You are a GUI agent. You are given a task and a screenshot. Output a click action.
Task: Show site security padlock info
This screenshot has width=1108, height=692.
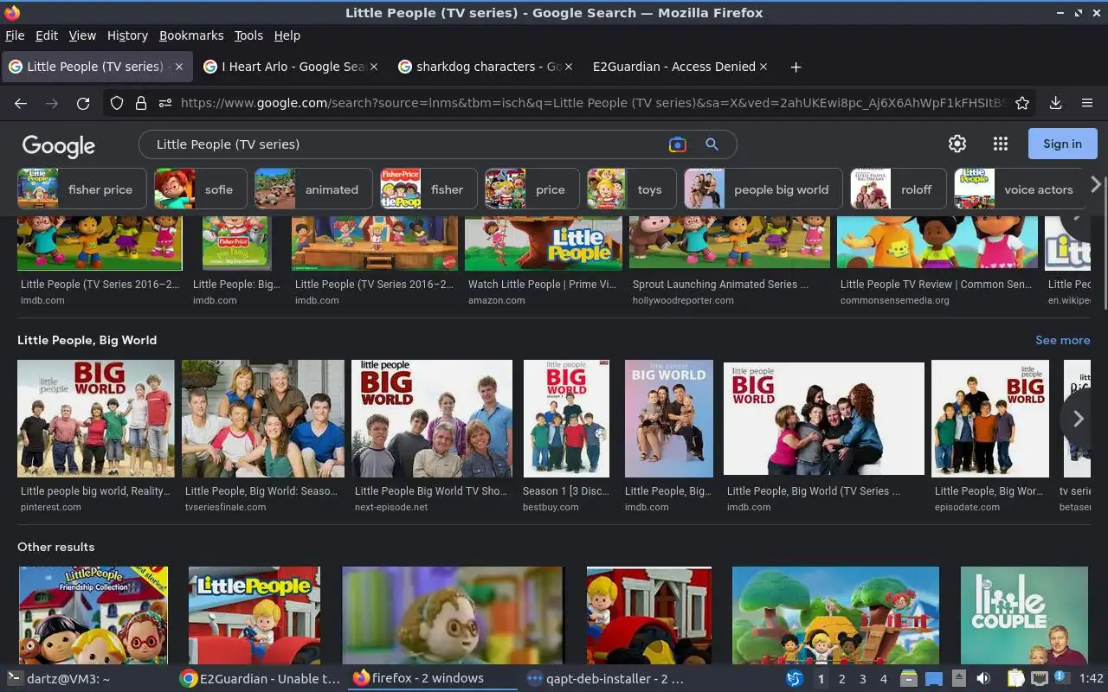[x=140, y=103]
